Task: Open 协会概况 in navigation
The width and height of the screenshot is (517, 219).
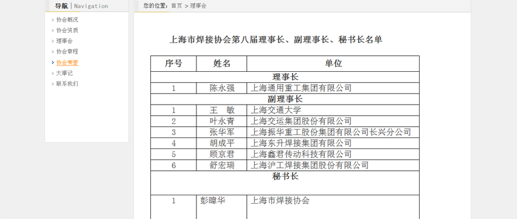Action: point(67,20)
